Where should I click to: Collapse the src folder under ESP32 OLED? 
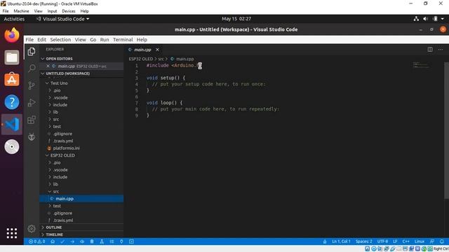[81, 191]
